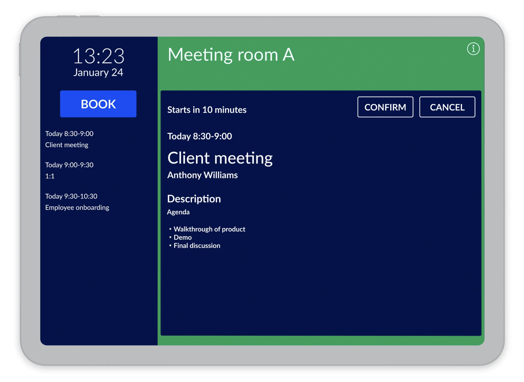524x382 pixels.
Task: Click the Description heading
Action: 194,199
